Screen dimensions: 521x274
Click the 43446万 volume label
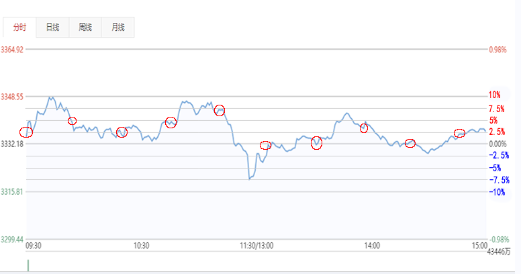pos(498,253)
